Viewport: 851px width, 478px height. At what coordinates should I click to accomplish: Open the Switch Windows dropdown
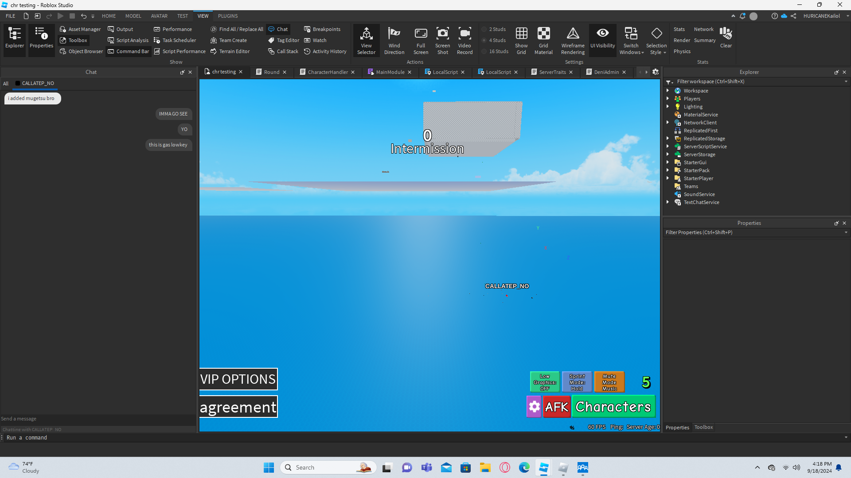(x=631, y=40)
